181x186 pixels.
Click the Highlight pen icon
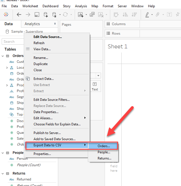pyautogui.click(x=147, y=15)
